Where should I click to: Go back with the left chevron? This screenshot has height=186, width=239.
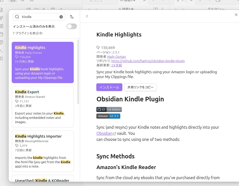click(x=87, y=16)
